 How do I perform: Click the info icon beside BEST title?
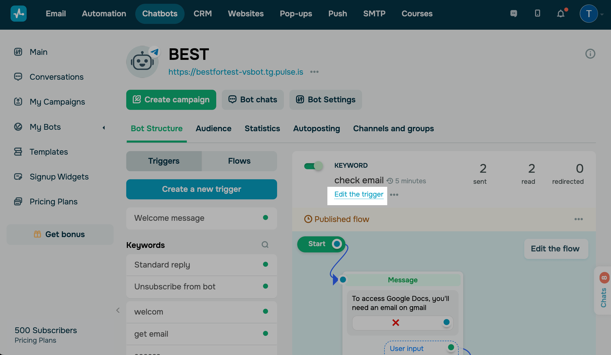click(x=590, y=54)
